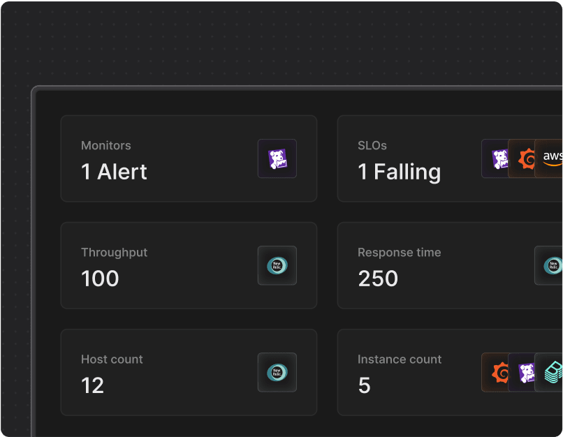Click the "1 Alert" value
This screenshot has width=563, height=437.
tap(114, 172)
